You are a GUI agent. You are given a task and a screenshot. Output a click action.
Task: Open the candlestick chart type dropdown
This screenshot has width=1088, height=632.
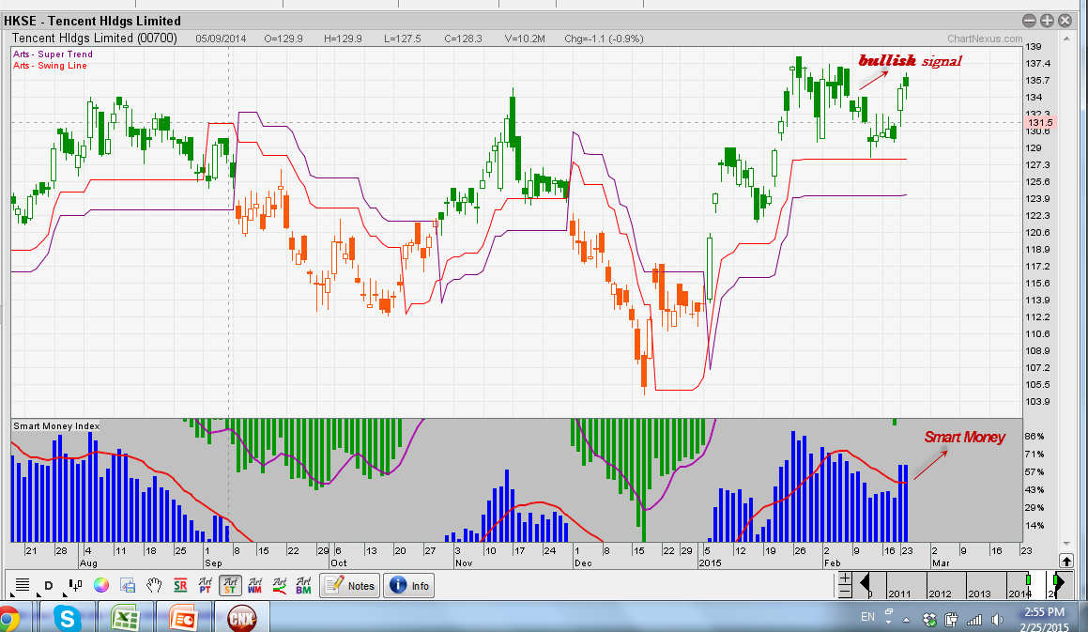(75, 585)
